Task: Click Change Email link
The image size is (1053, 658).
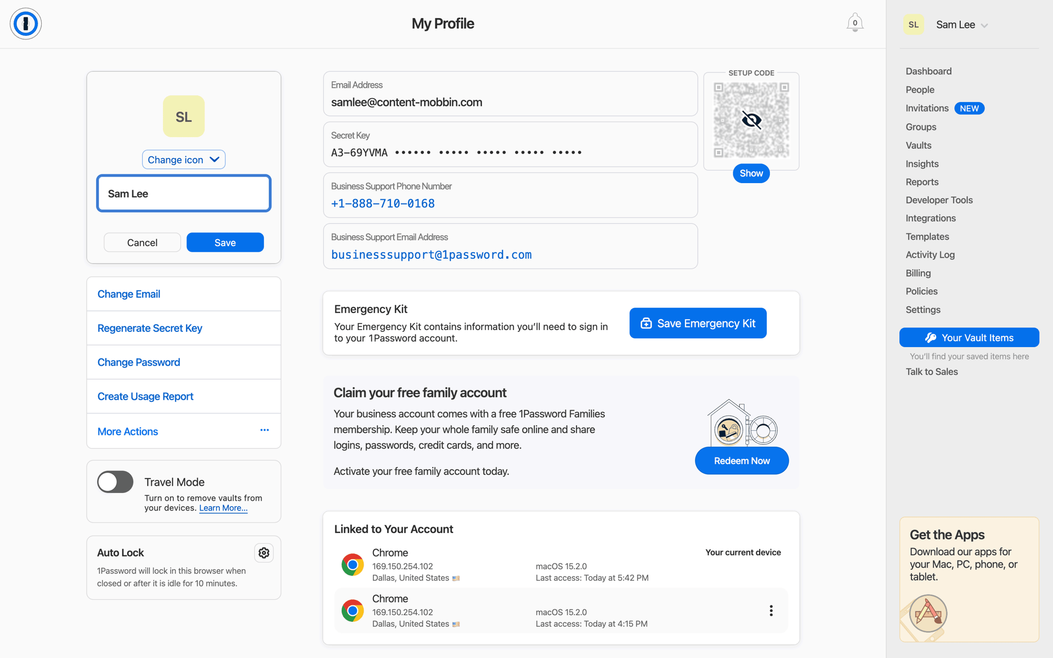Action: tap(129, 294)
